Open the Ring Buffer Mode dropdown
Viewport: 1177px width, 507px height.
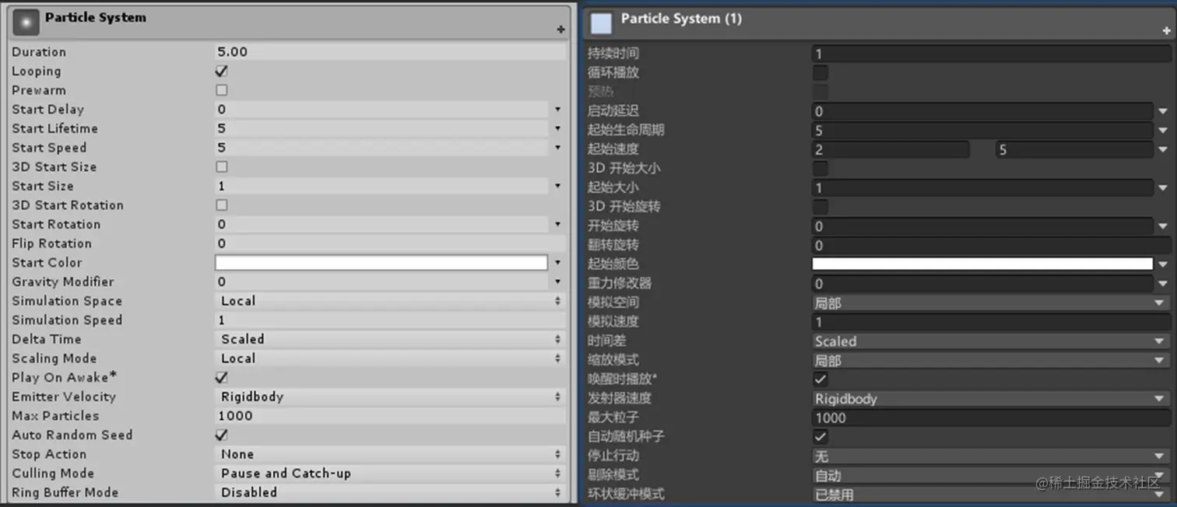pos(389,492)
